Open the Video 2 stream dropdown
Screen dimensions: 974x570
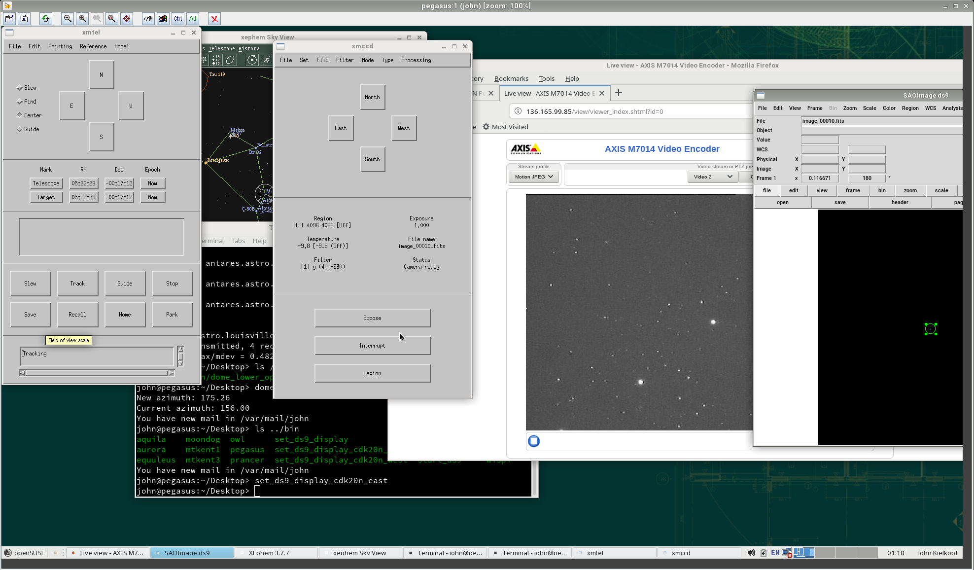click(713, 177)
